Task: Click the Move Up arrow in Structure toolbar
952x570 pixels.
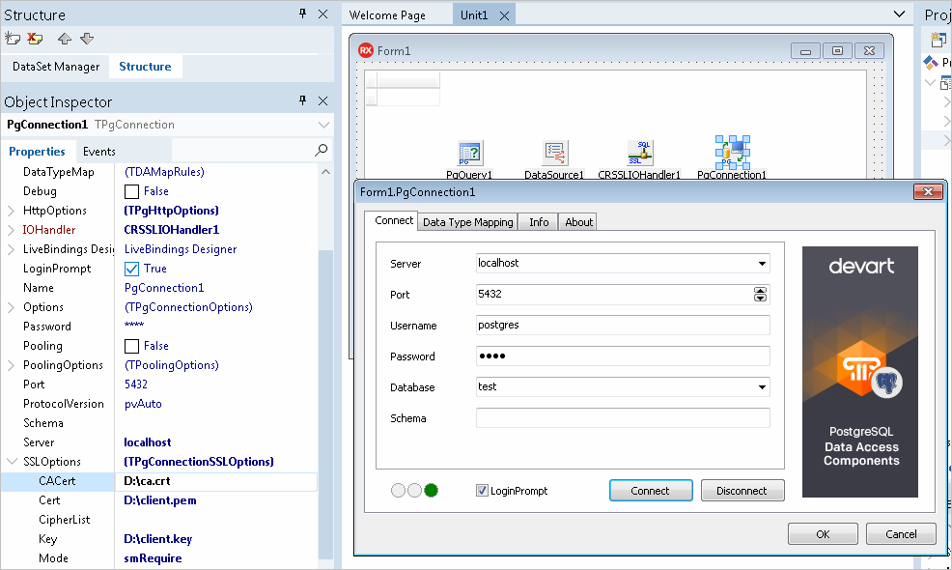Action: click(x=65, y=39)
